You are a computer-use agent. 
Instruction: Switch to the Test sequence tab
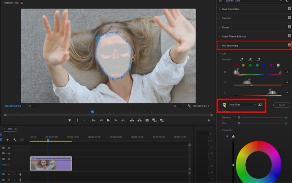[x=10, y=129]
